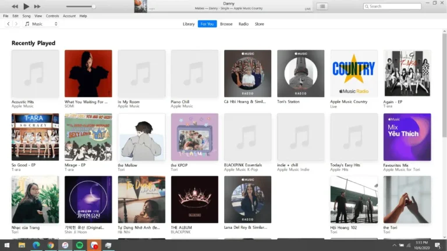
Task: Switch to the Library tab
Action: (x=189, y=24)
